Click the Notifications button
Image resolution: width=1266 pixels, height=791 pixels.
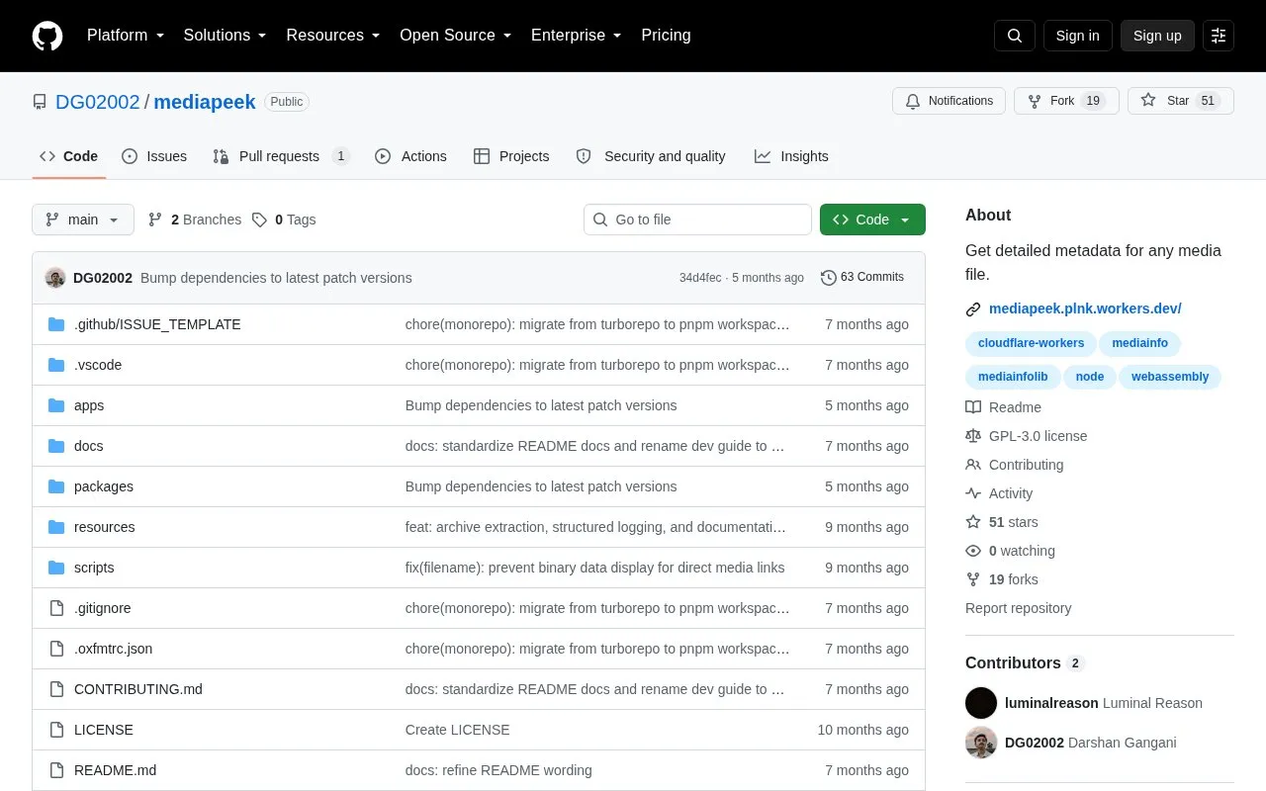[x=949, y=101]
